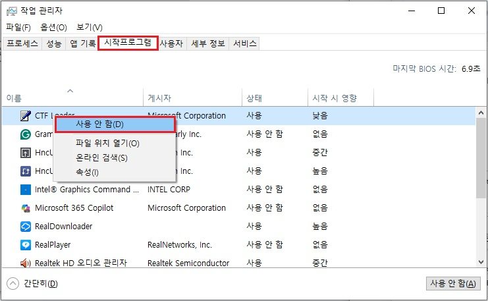
Task: Close the Task Manager window
Action: (x=472, y=11)
